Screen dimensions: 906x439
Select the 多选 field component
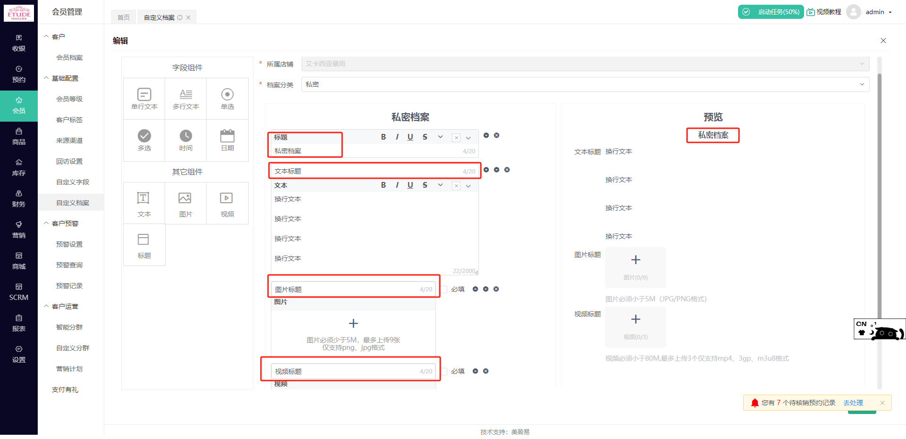click(144, 140)
